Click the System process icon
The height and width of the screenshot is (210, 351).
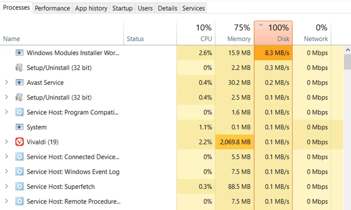point(19,127)
